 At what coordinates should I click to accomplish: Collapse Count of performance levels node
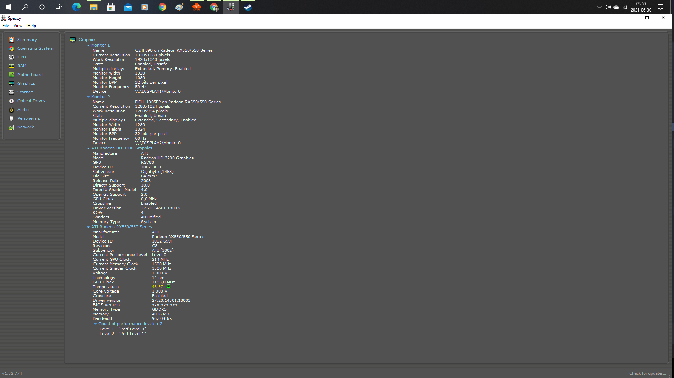click(x=95, y=324)
